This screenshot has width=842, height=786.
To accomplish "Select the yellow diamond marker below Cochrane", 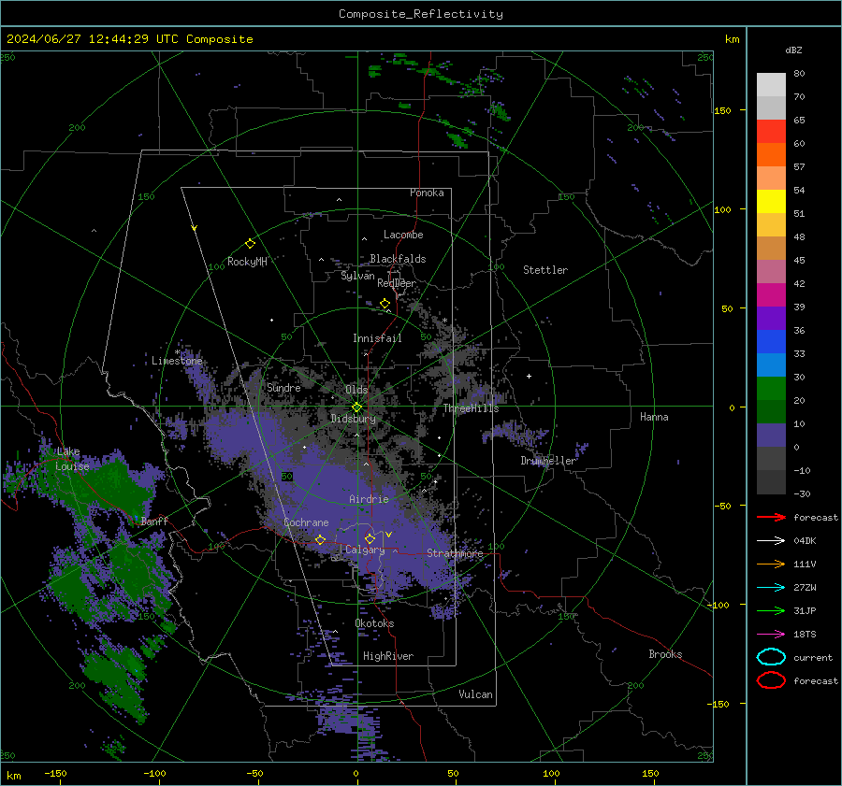I will coord(320,539).
